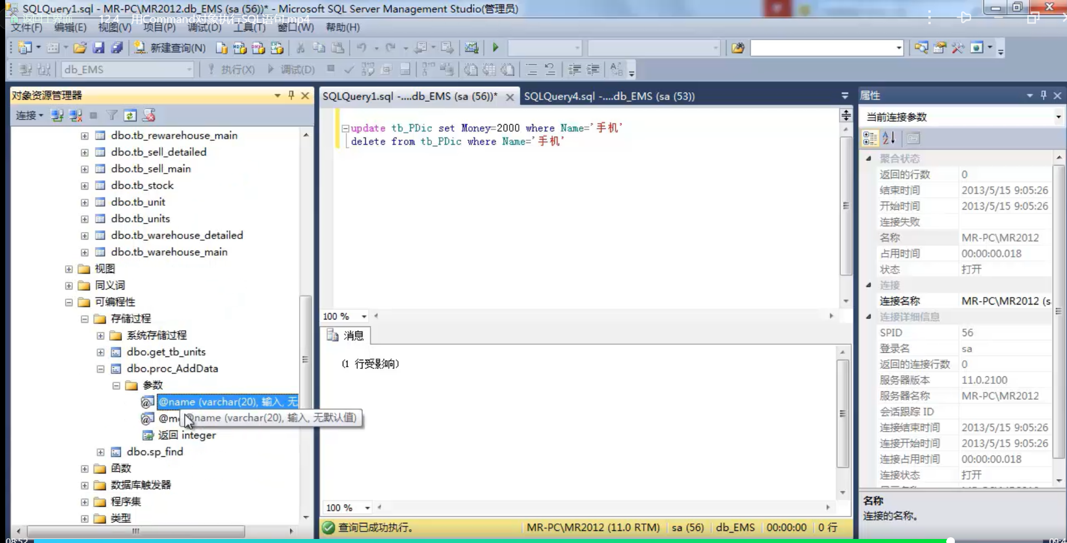Expand the 视图 folder node
The image size is (1067, 543).
(68, 269)
